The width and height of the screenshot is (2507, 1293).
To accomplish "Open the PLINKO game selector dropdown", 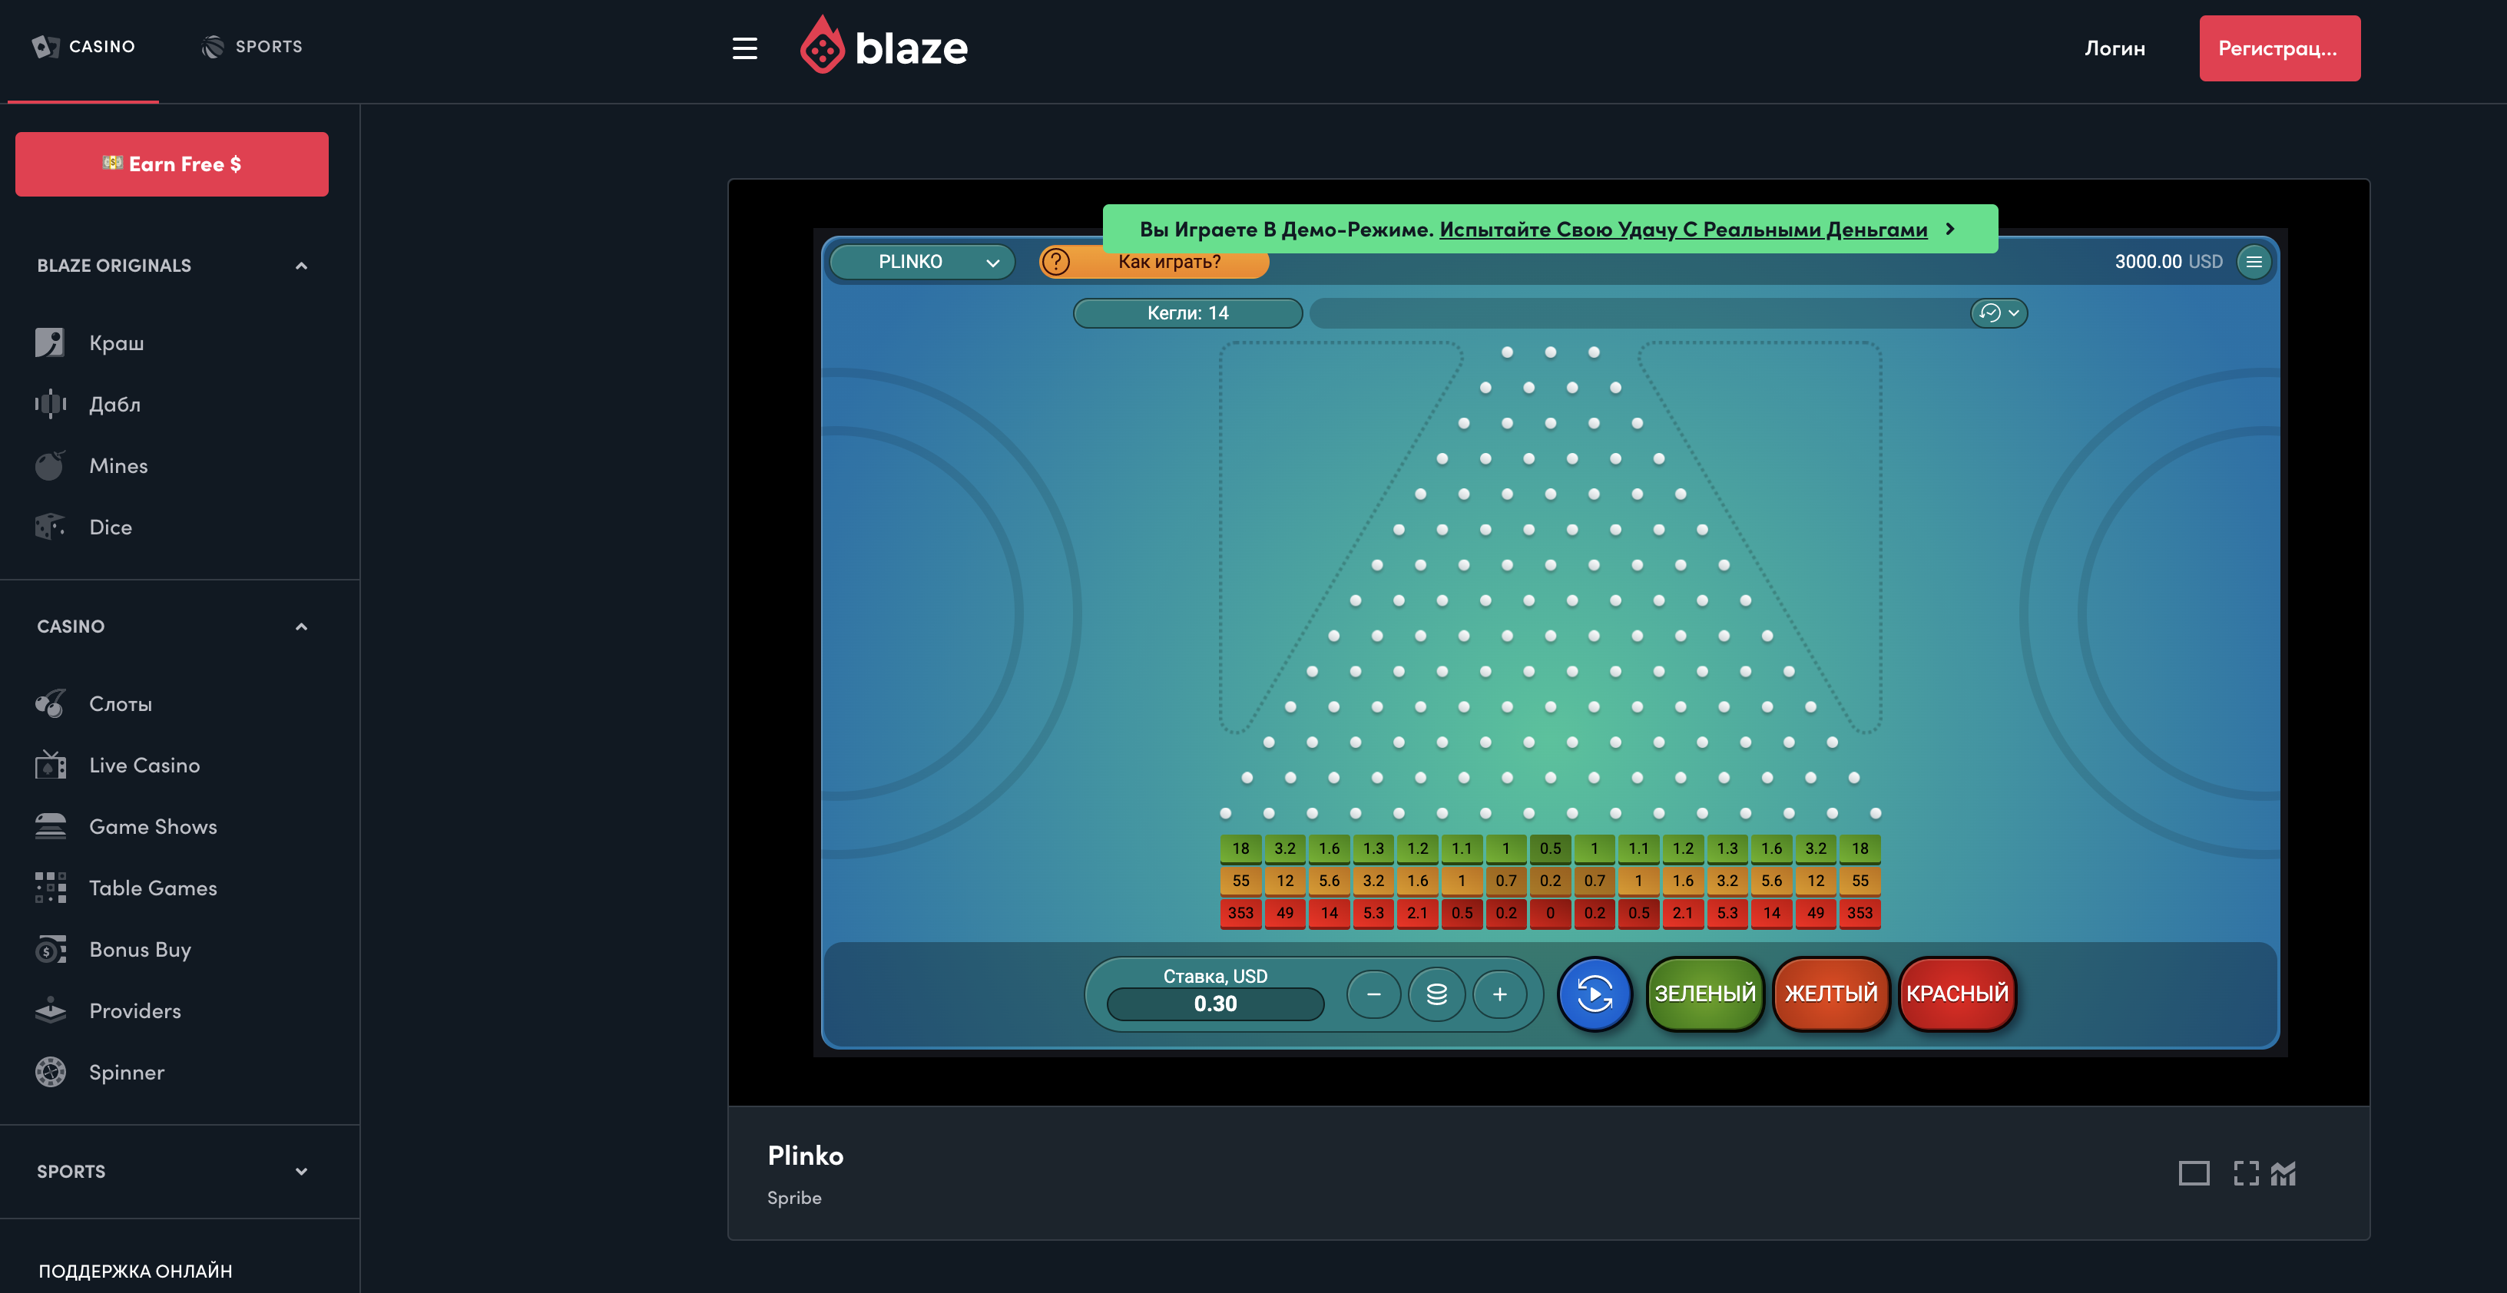I will click(x=921, y=262).
